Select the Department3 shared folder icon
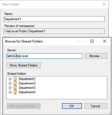This screenshot has width=112, height=115. pyautogui.click(x=15, y=88)
